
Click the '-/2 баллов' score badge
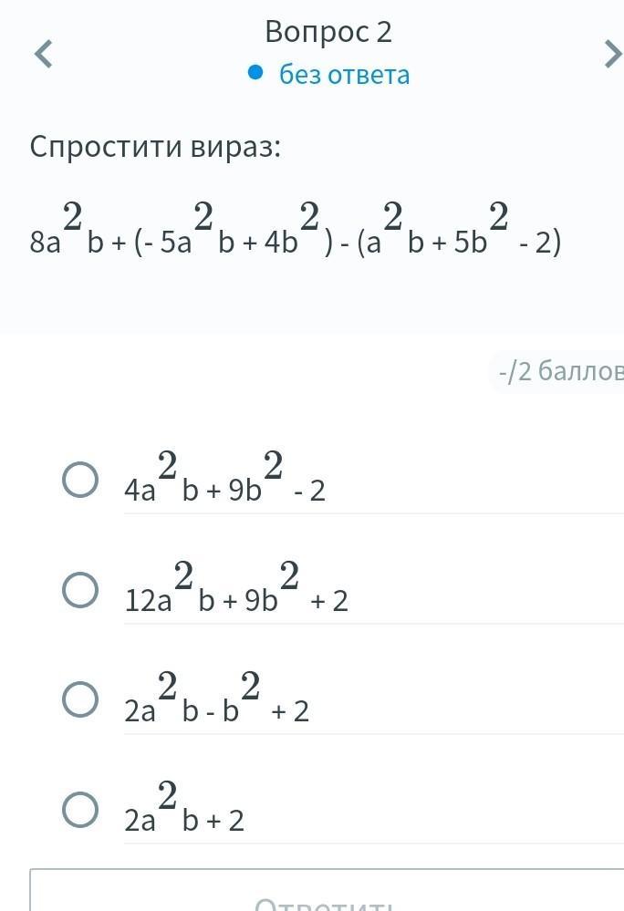click(x=560, y=372)
